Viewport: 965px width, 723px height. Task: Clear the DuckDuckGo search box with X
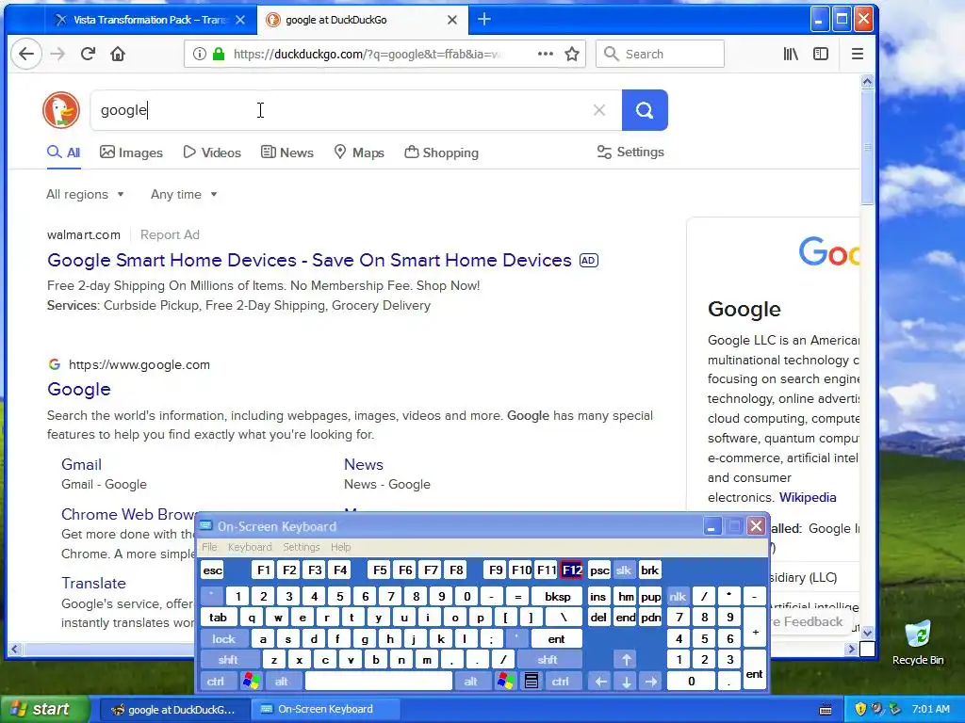(x=598, y=110)
